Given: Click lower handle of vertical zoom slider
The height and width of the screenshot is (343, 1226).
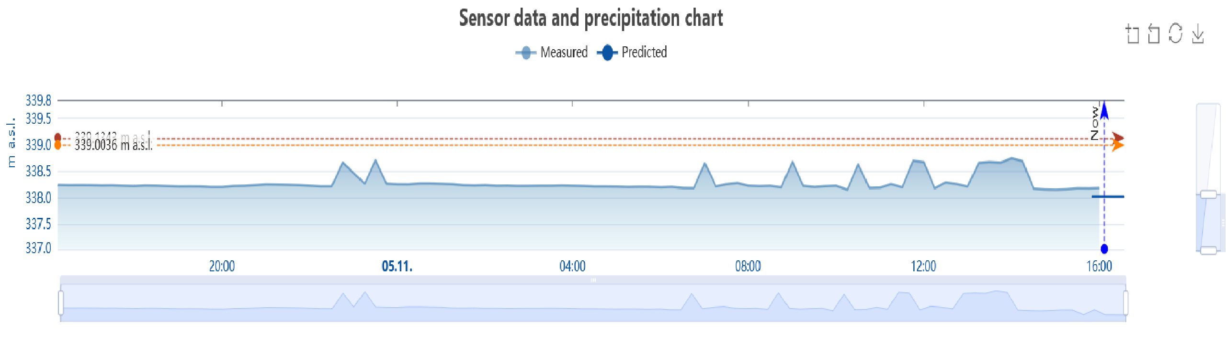Looking at the screenshot, I should [1208, 250].
